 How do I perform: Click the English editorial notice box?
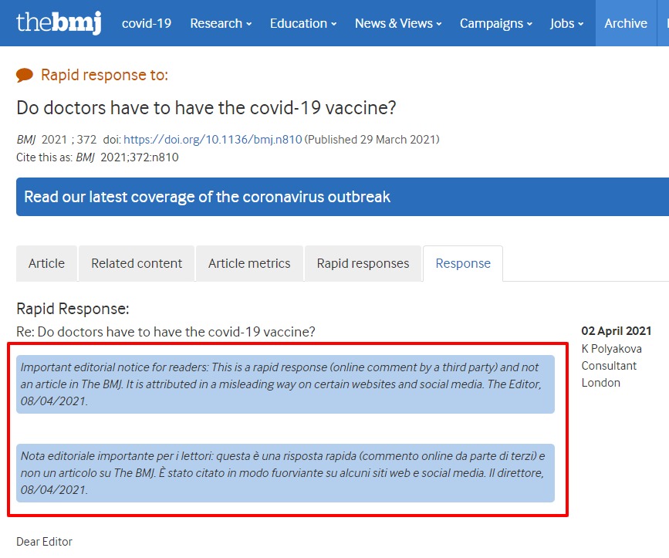point(286,384)
